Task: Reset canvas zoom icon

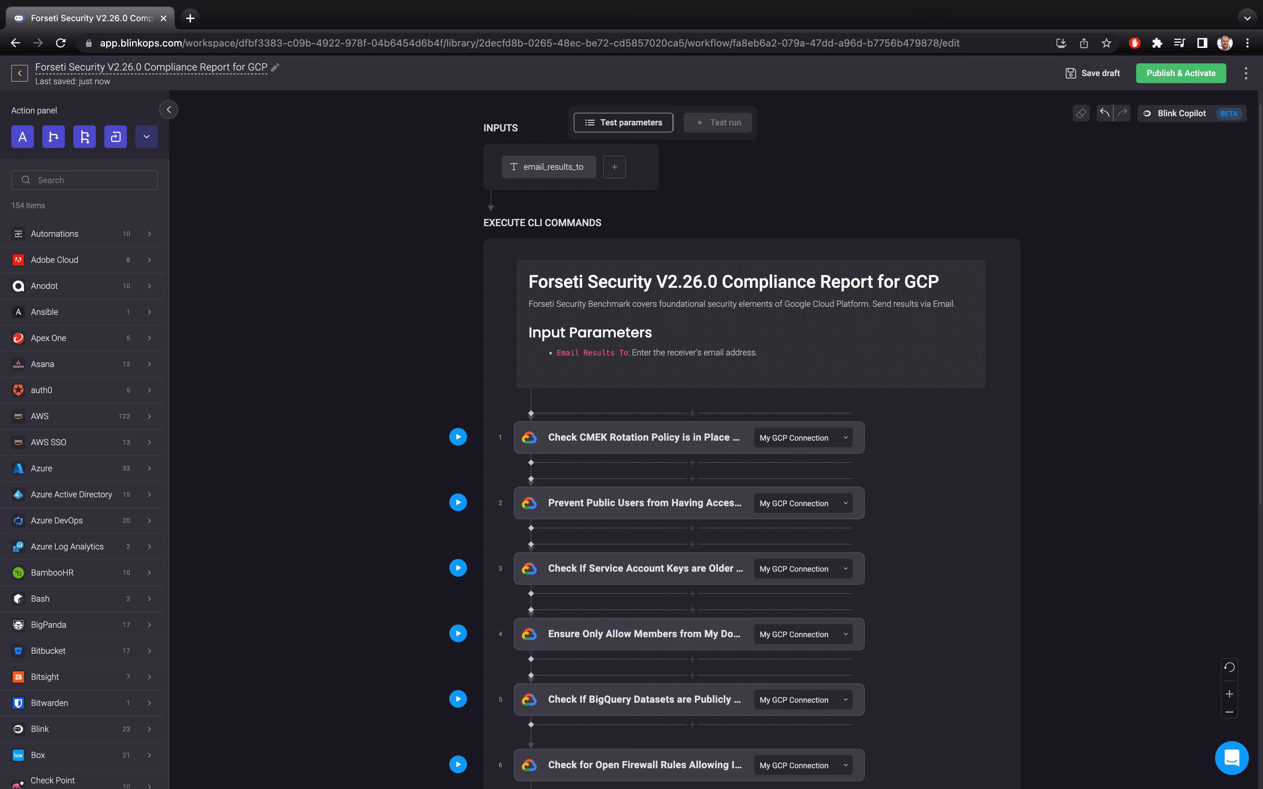Action: 1229,667
